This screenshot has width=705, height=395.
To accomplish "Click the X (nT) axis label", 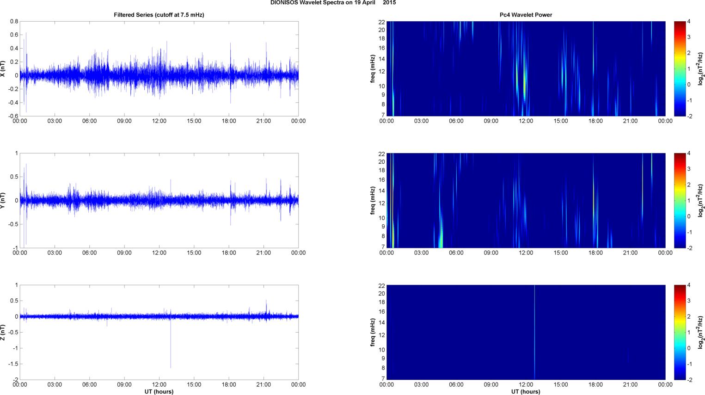I will click(3, 68).
